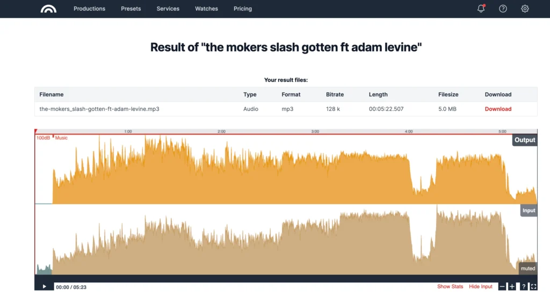
Task: Click the Auphonic logo in the header
Action: point(48,9)
